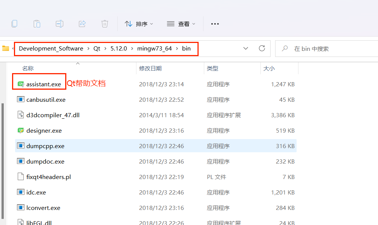Select file name canbusutil.exe

click(x=46, y=99)
